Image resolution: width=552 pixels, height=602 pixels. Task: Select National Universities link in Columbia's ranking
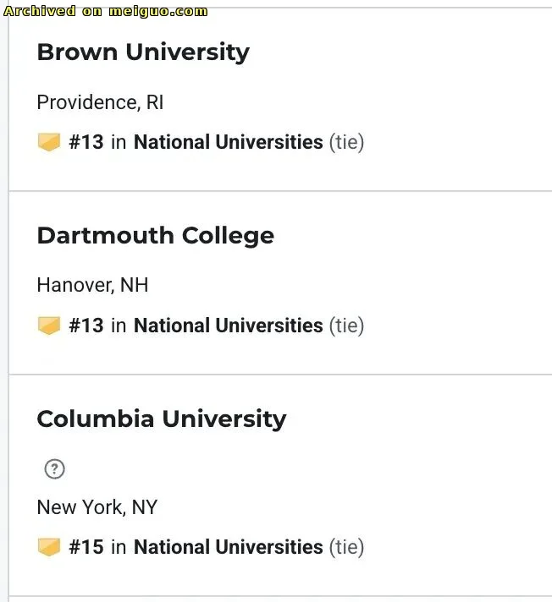pyautogui.click(x=228, y=547)
